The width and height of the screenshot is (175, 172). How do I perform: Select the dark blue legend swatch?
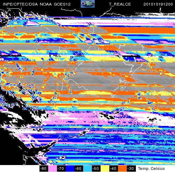(x=70, y=169)
